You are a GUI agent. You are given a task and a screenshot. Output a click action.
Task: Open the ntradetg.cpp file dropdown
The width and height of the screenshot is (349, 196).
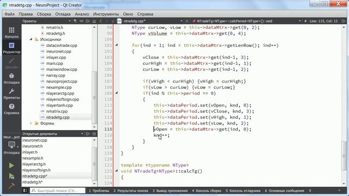(182, 21)
